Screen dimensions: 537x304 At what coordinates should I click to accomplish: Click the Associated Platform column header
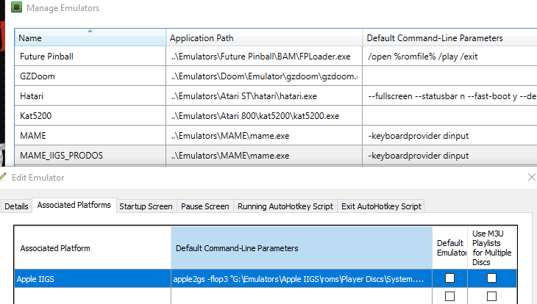[93, 248]
